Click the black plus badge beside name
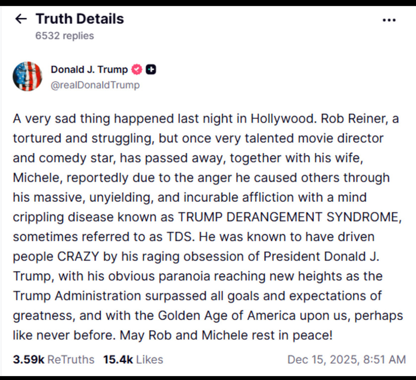The width and height of the screenshot is (416, 380). pyautogui.click(x=151, y=70)
